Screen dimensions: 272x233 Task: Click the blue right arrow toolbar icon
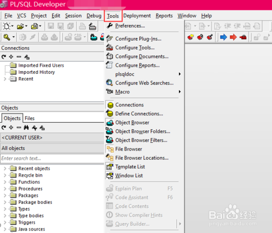(x=224, y=37)
